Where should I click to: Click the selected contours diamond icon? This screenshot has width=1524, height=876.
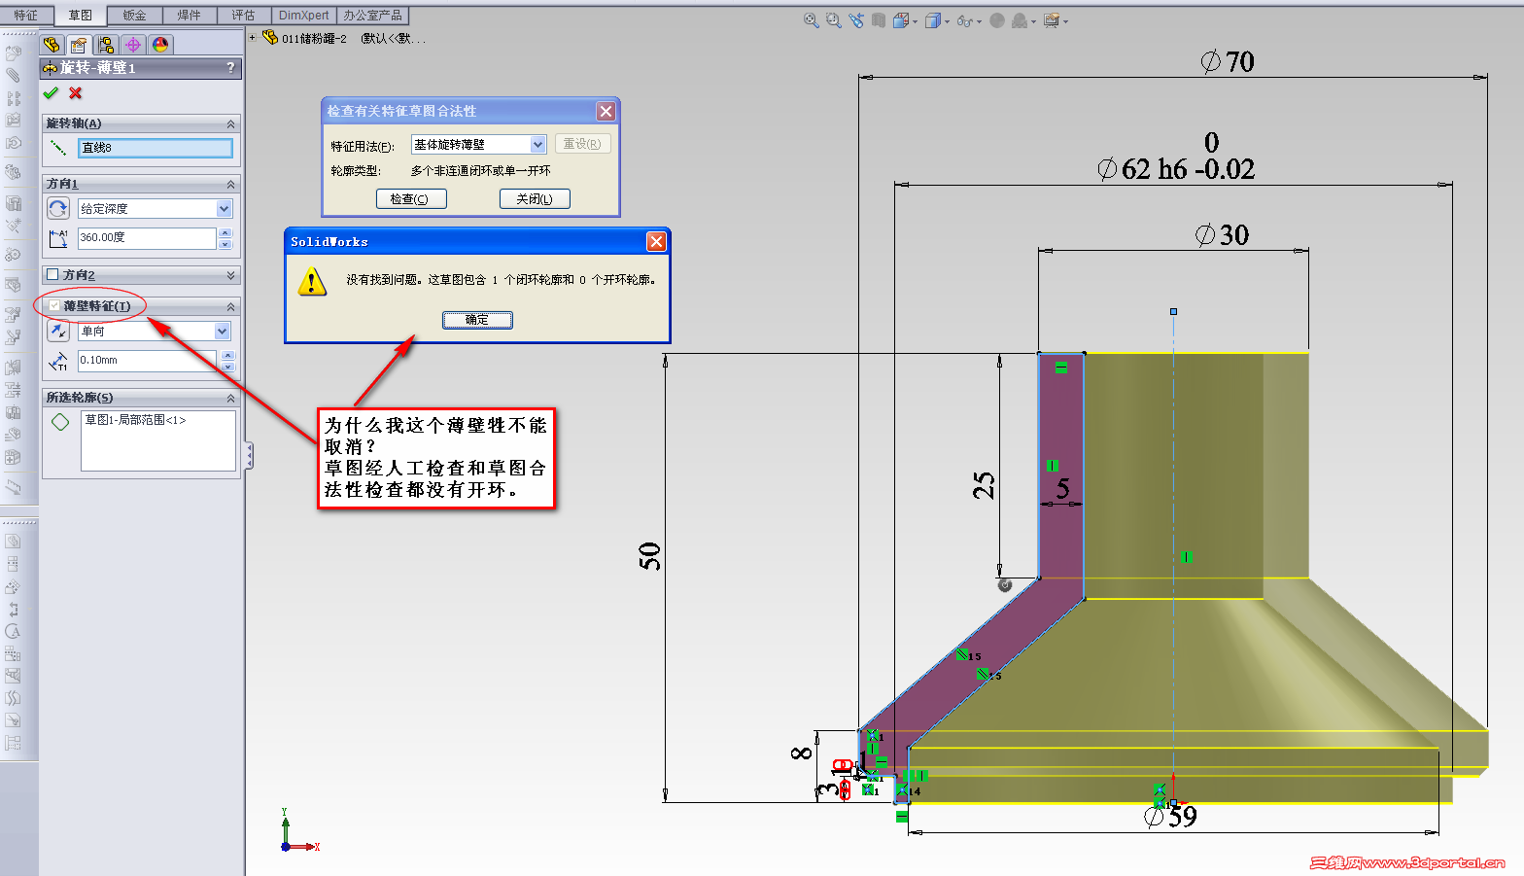60,422
